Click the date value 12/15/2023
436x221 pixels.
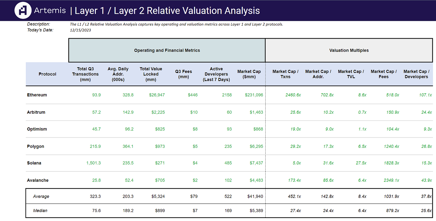pyautogui.click(x=81, y=30)
